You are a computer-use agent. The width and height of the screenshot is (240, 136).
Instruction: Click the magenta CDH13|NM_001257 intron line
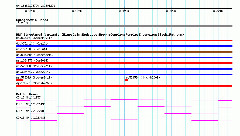pyautogui.click(x=124, y=100)
